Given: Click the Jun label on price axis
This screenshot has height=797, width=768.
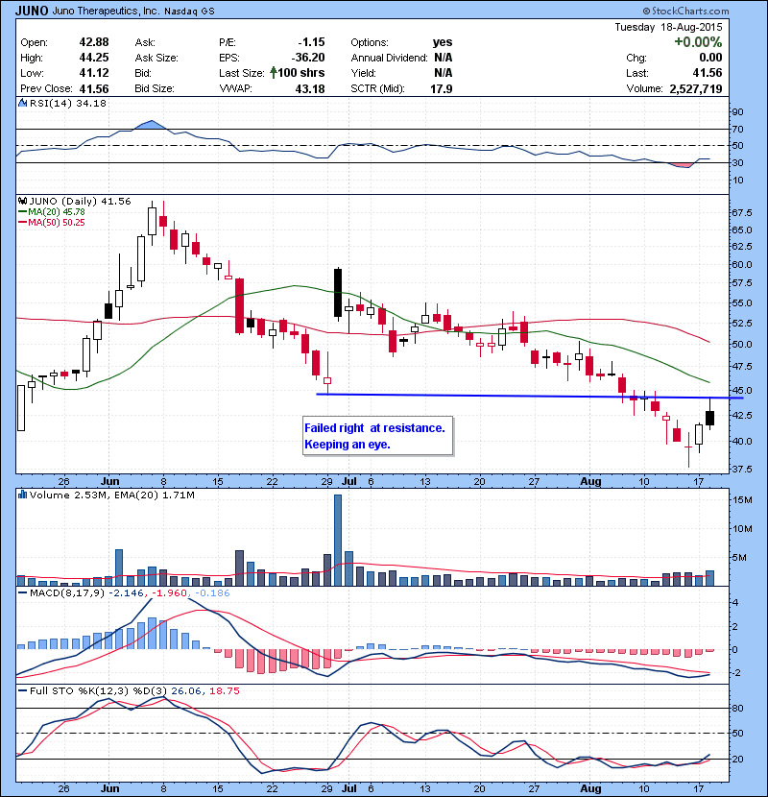Looking at the screenshot, I should (109, 481).
